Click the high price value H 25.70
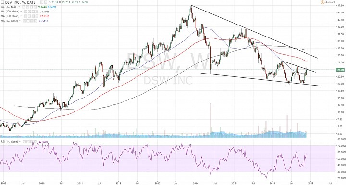Screen dimensions: 346x185 (64, 2)
